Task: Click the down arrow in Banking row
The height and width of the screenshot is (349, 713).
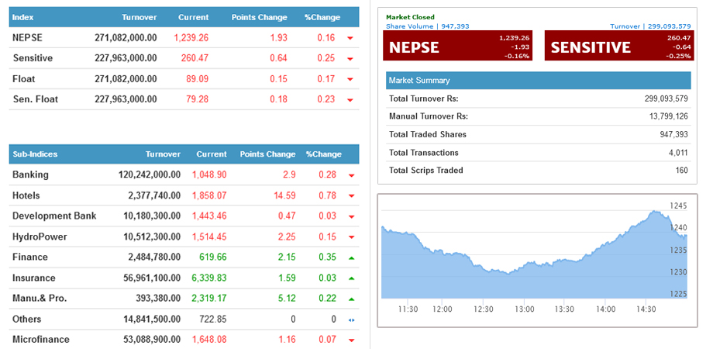Action: [351, 175]
